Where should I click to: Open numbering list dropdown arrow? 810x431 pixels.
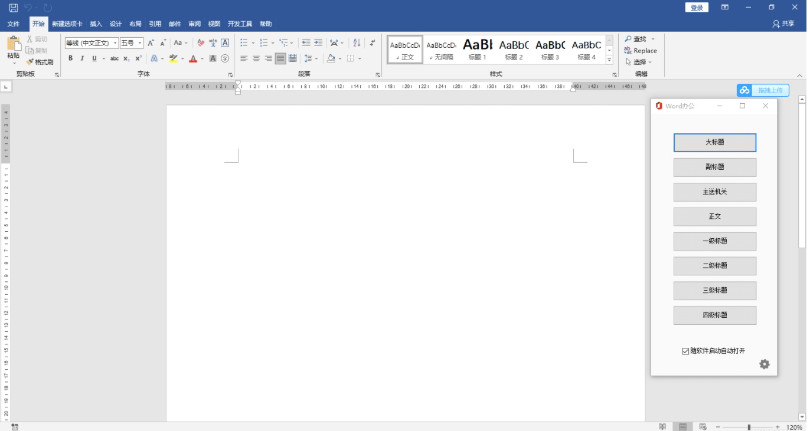click(273, 43)
